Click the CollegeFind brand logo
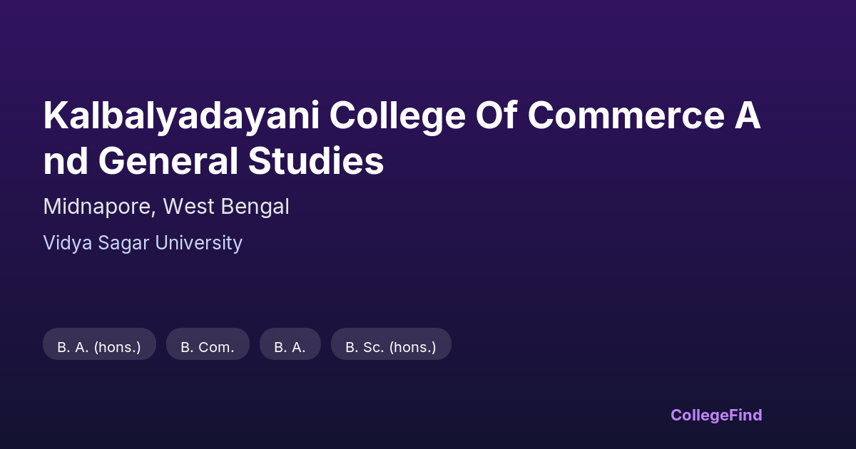This screenshot has width=856, height=449. point(715,415)
